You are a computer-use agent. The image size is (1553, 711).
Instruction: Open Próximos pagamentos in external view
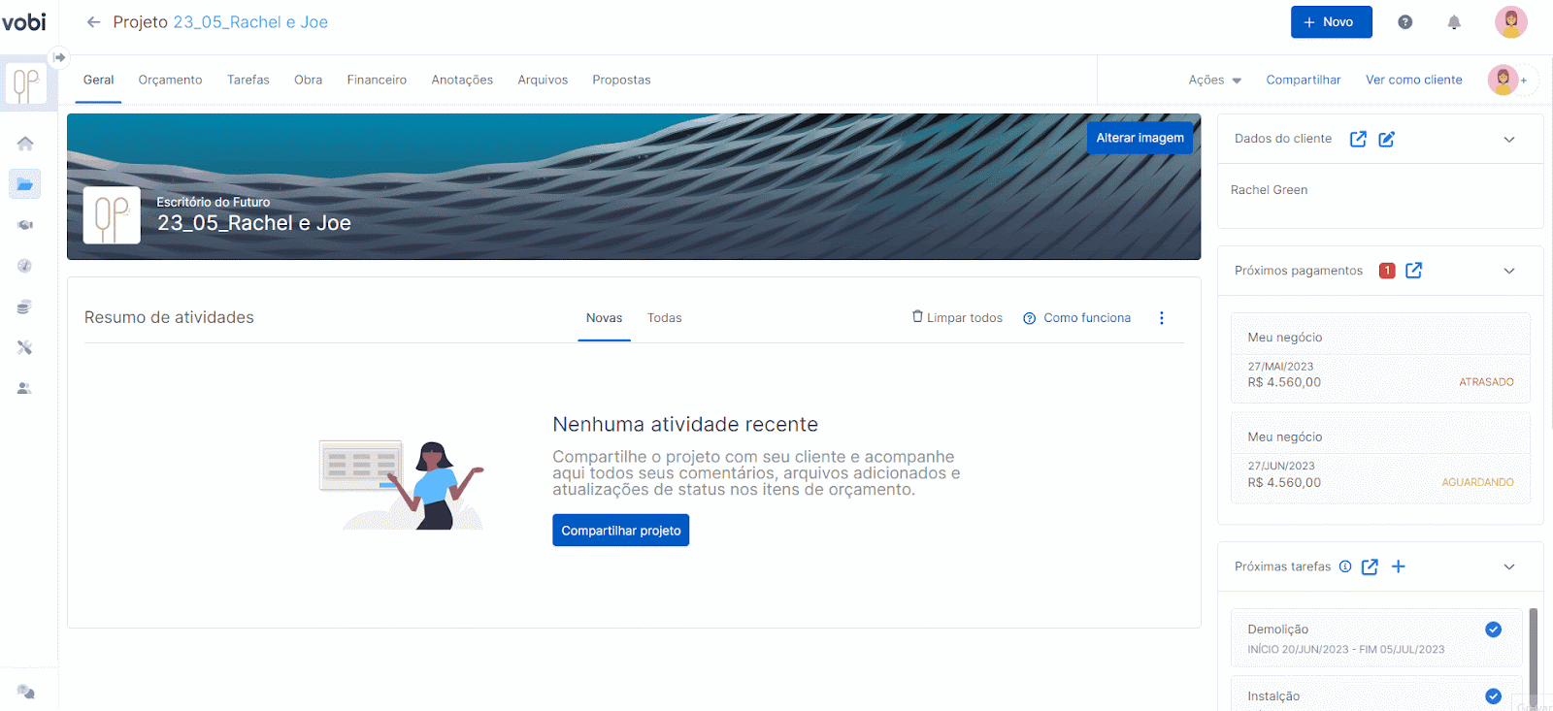click(1414, 271)
